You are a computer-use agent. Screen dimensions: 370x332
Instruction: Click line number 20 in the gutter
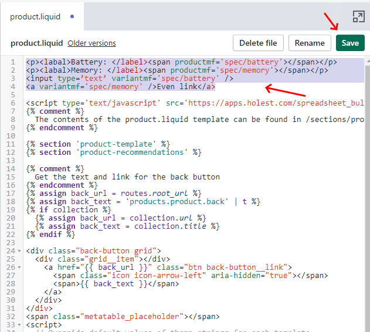[11, 218]
